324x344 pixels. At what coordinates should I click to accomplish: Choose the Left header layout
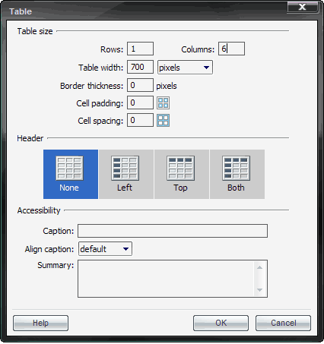tap(126, 174)
